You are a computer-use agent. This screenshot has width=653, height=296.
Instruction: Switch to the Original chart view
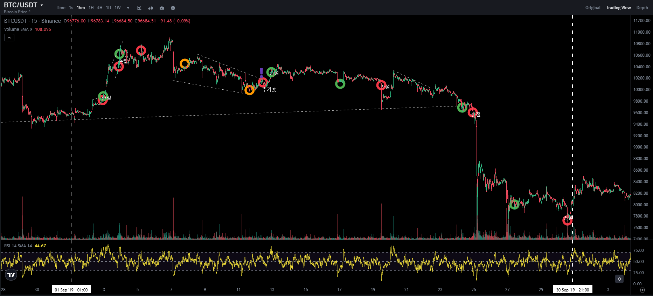pos(593,8)
